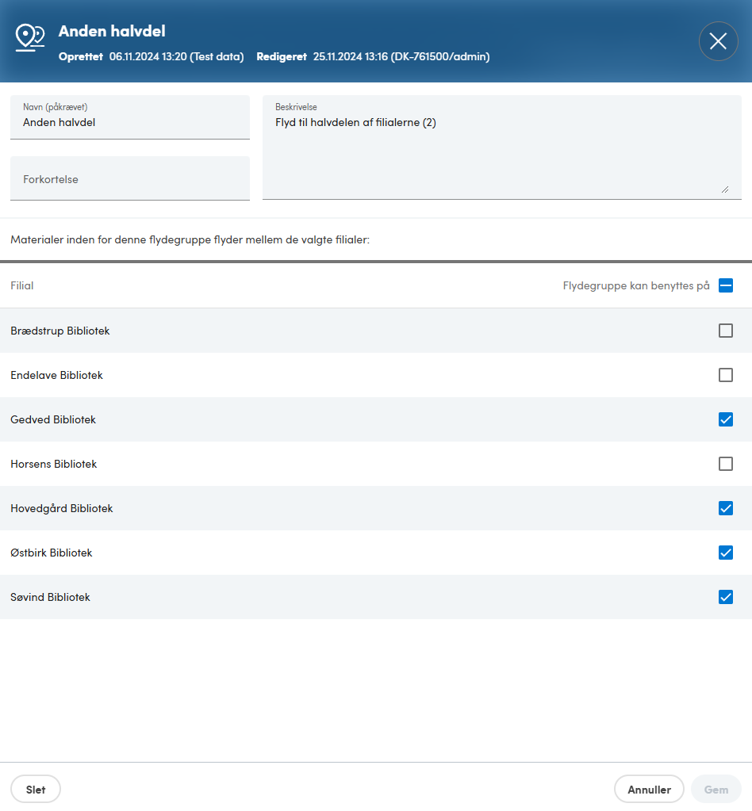
Task: Click the 'Materialer inden for denne flydegruppe' instruction text
Action: pos(190,239)
